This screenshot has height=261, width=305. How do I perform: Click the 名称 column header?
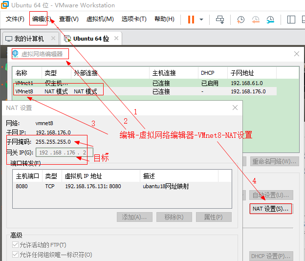click(x=27, y=73)
